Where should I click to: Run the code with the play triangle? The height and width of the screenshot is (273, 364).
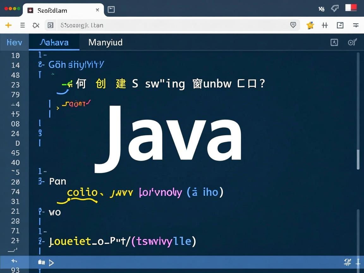(52, 262)
